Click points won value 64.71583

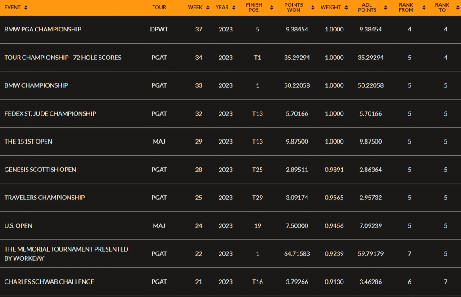(297, 254)
